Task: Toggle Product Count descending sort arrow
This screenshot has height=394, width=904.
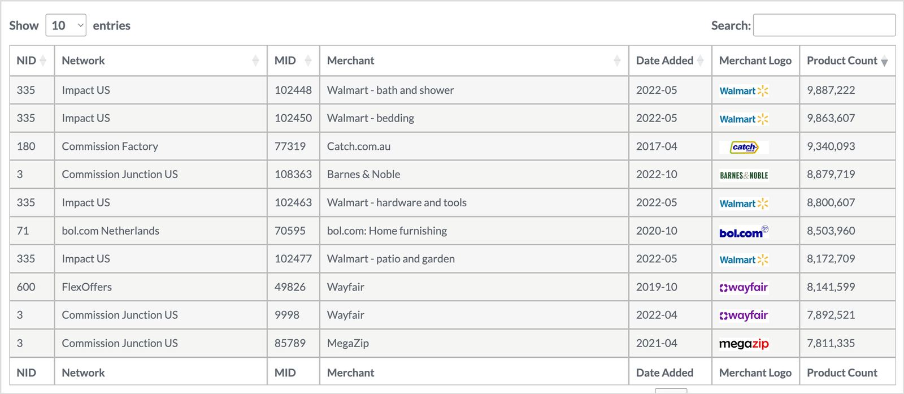Action: (x=884, y=62)
